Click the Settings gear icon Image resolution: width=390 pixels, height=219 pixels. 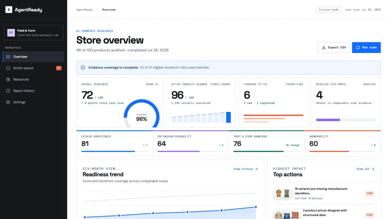pos(8,102)
